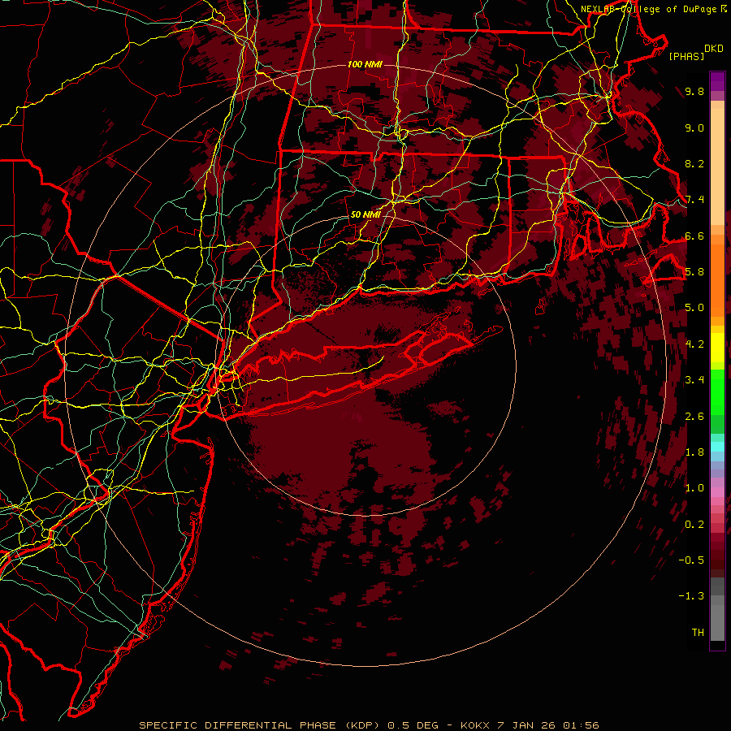Click the 7.4 value on the color scale
731x731 pixels.
694,200
